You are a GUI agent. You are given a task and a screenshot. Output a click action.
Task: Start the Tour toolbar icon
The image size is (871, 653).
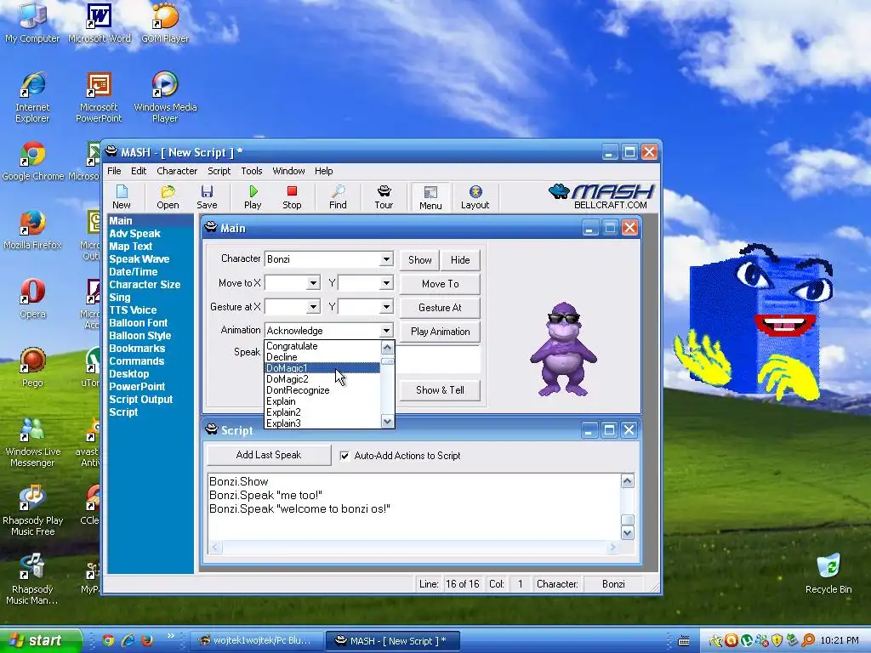click(384, 197)
